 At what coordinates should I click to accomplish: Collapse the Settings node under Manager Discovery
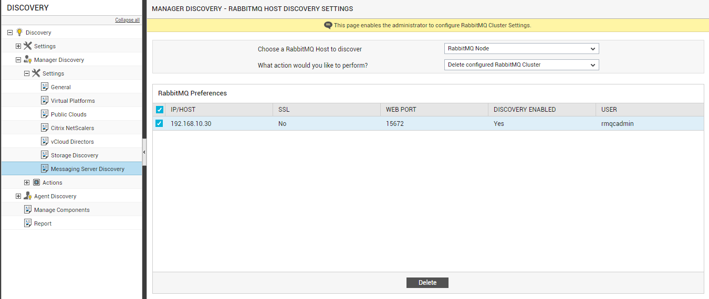click(27, 73)
